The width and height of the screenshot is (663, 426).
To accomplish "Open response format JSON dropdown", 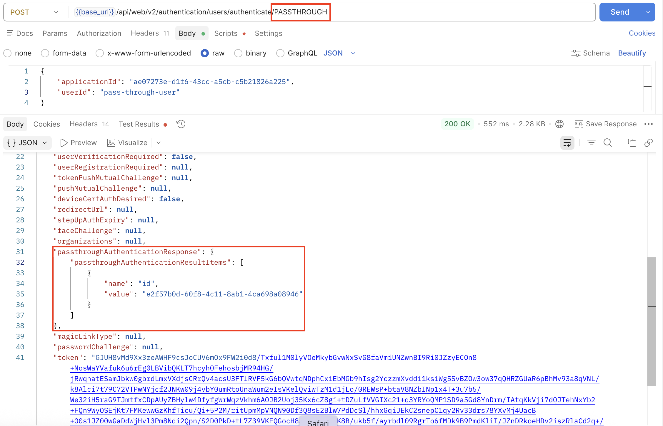I will coord(27,143).
